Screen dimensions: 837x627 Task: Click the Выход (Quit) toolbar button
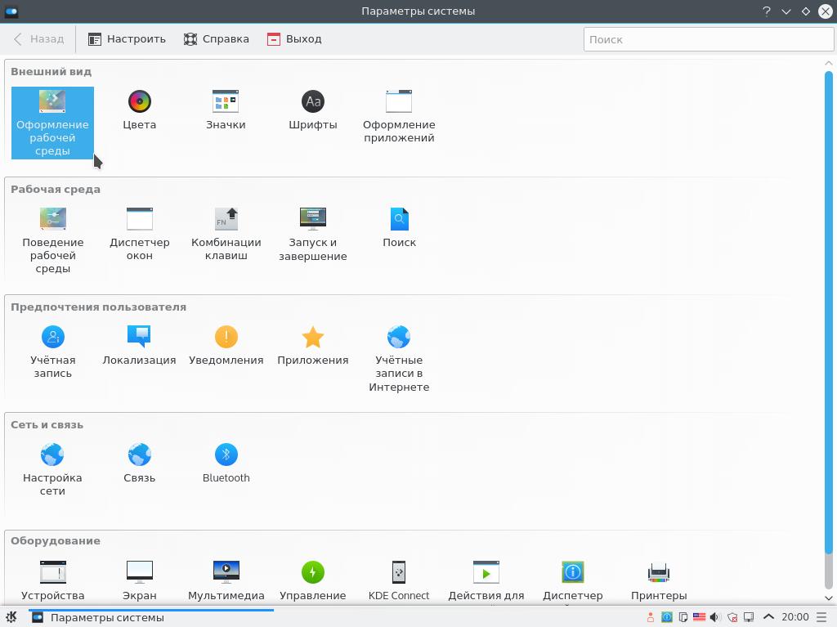[294, 39]
